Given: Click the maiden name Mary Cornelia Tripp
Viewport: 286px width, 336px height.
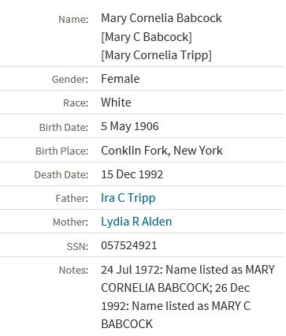Looking at the screenshot, I should pyautogui.click(x=156, y=55).
